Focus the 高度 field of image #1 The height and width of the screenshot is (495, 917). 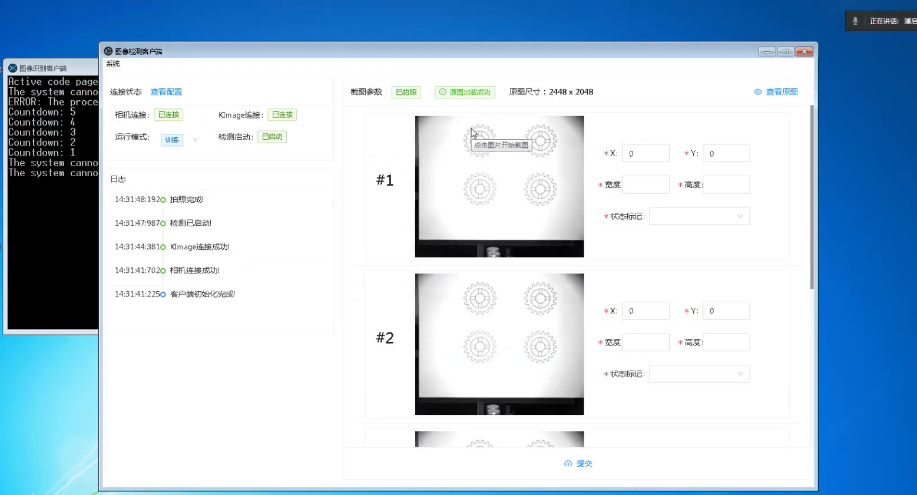726,184
